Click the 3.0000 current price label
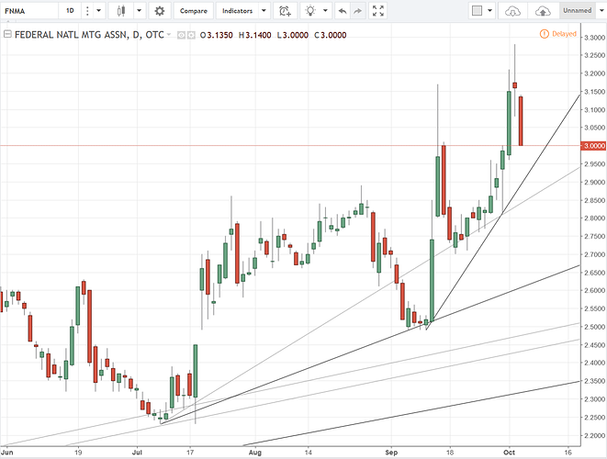The width and height of the screenshot is (607, 459). coord(594,146)
